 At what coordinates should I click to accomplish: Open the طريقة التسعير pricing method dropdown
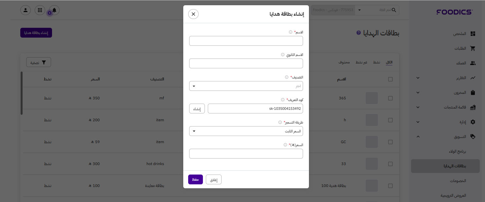[x=246, y=131]
